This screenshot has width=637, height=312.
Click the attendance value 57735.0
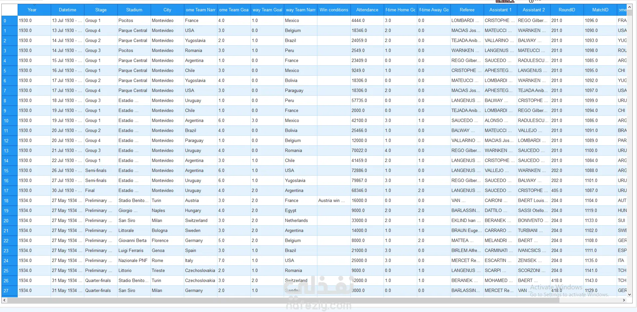[367, 101]
